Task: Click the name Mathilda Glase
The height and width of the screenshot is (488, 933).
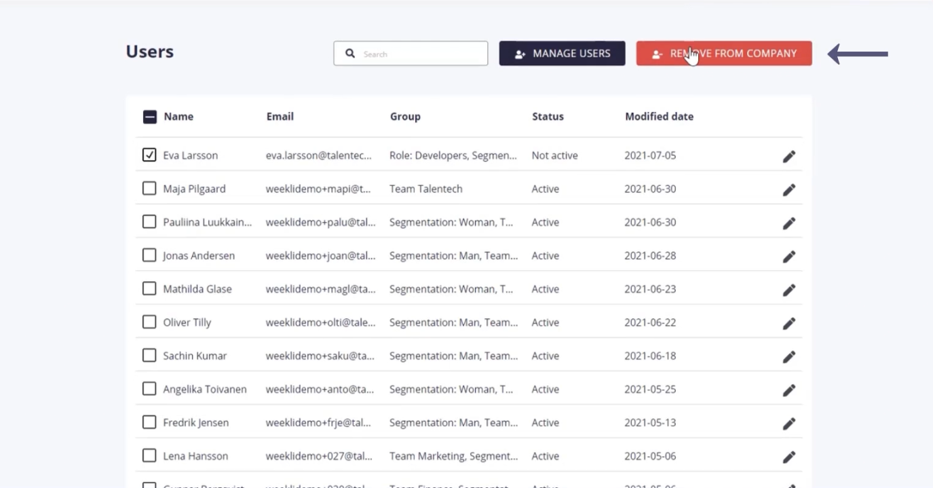Action: point(197,289)
